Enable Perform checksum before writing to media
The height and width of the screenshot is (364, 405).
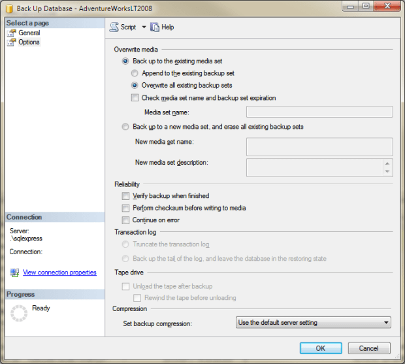(x=125, y=208)
